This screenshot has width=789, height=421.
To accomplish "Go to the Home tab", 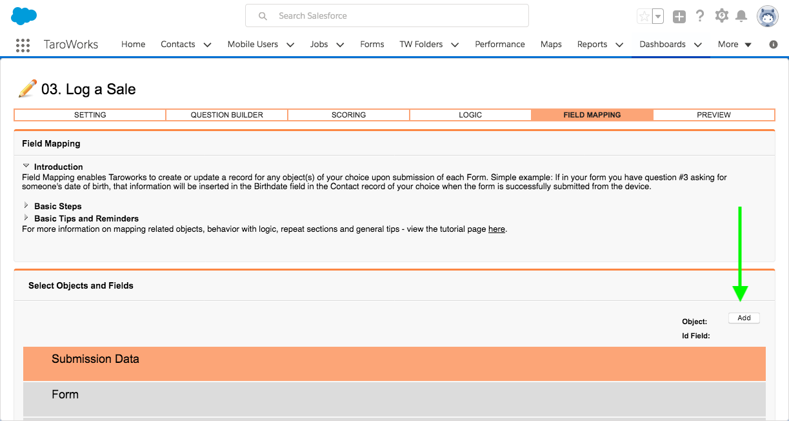I will tap(134, 45).
